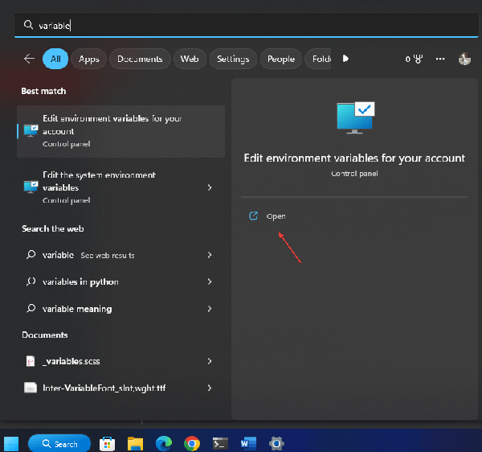The image size is (482, 452).
Task: Open 'variable meaning' web suggestion
Action: 120,309
